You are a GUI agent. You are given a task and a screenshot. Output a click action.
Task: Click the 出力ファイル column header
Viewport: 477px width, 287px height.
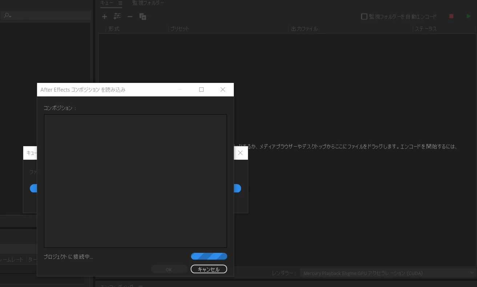coord(304,28)
